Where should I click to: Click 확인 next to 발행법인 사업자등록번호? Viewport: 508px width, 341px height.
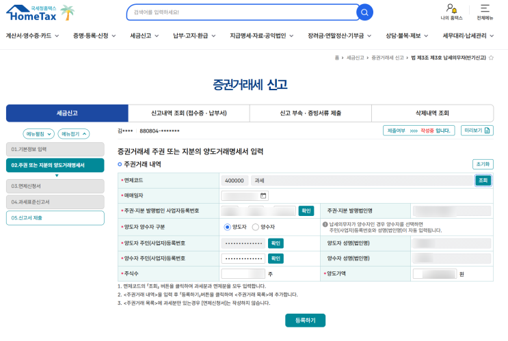[306, 210]
